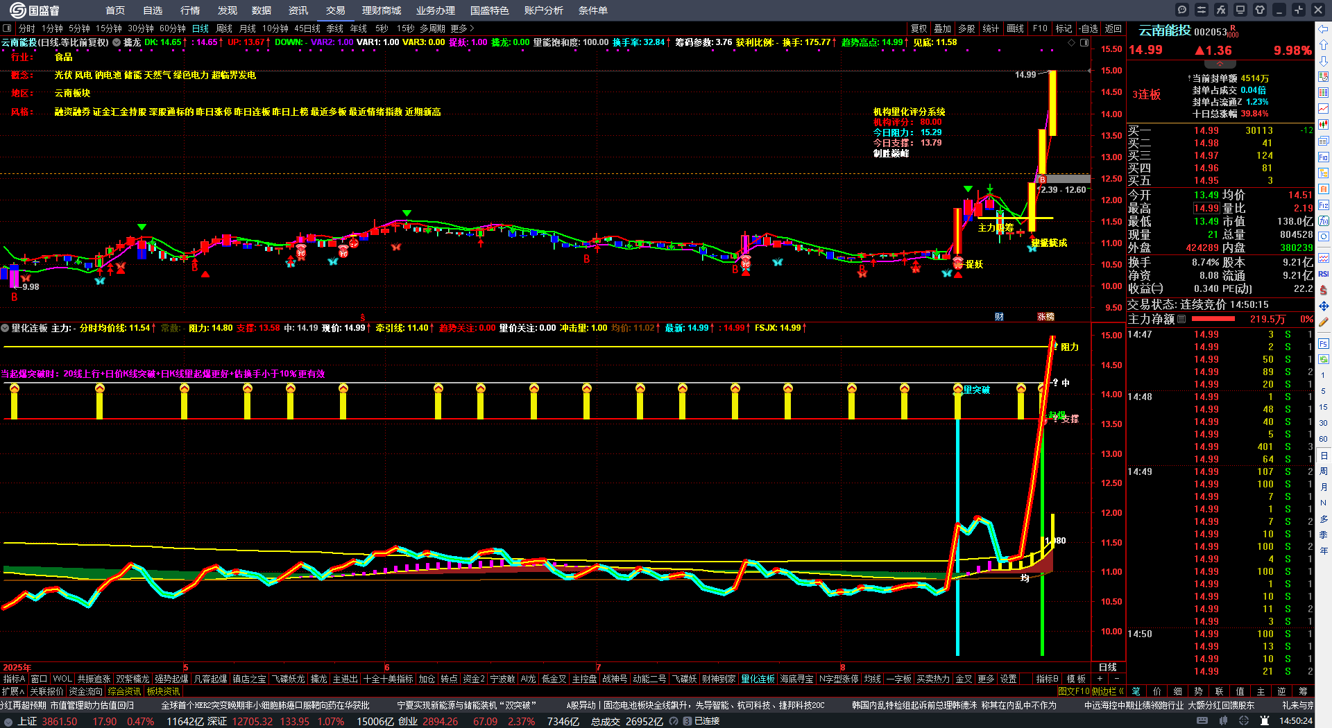Image resolution: width=1332 pixels, height=728 pixels.
Task: Open the 行情 menu
Action: click(x=190, y=10)
